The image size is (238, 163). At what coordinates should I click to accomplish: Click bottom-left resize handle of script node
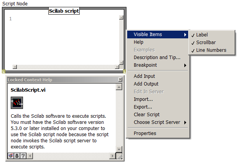pyautogui.click(x=3, y=71)
